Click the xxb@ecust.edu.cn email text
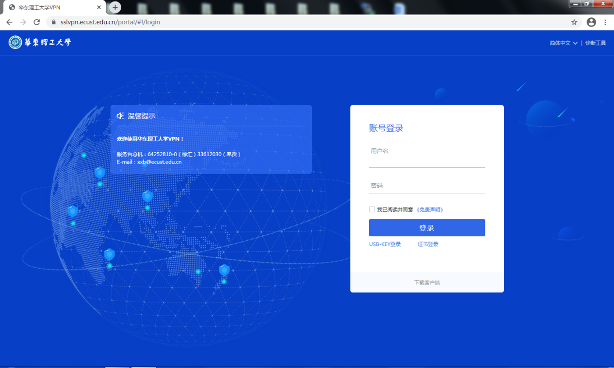This screenshot has height=368, width=614. [x=160, y=162]
